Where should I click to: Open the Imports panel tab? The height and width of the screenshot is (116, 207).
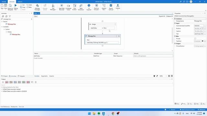point(51,76)
